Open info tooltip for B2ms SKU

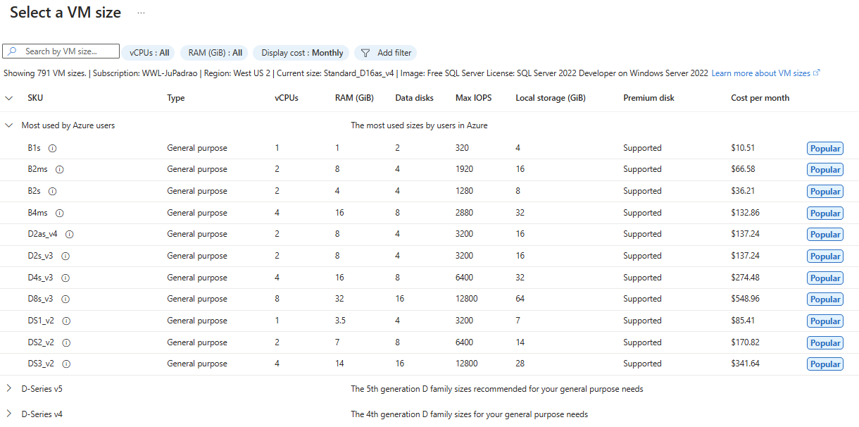[x=59, y=170]
